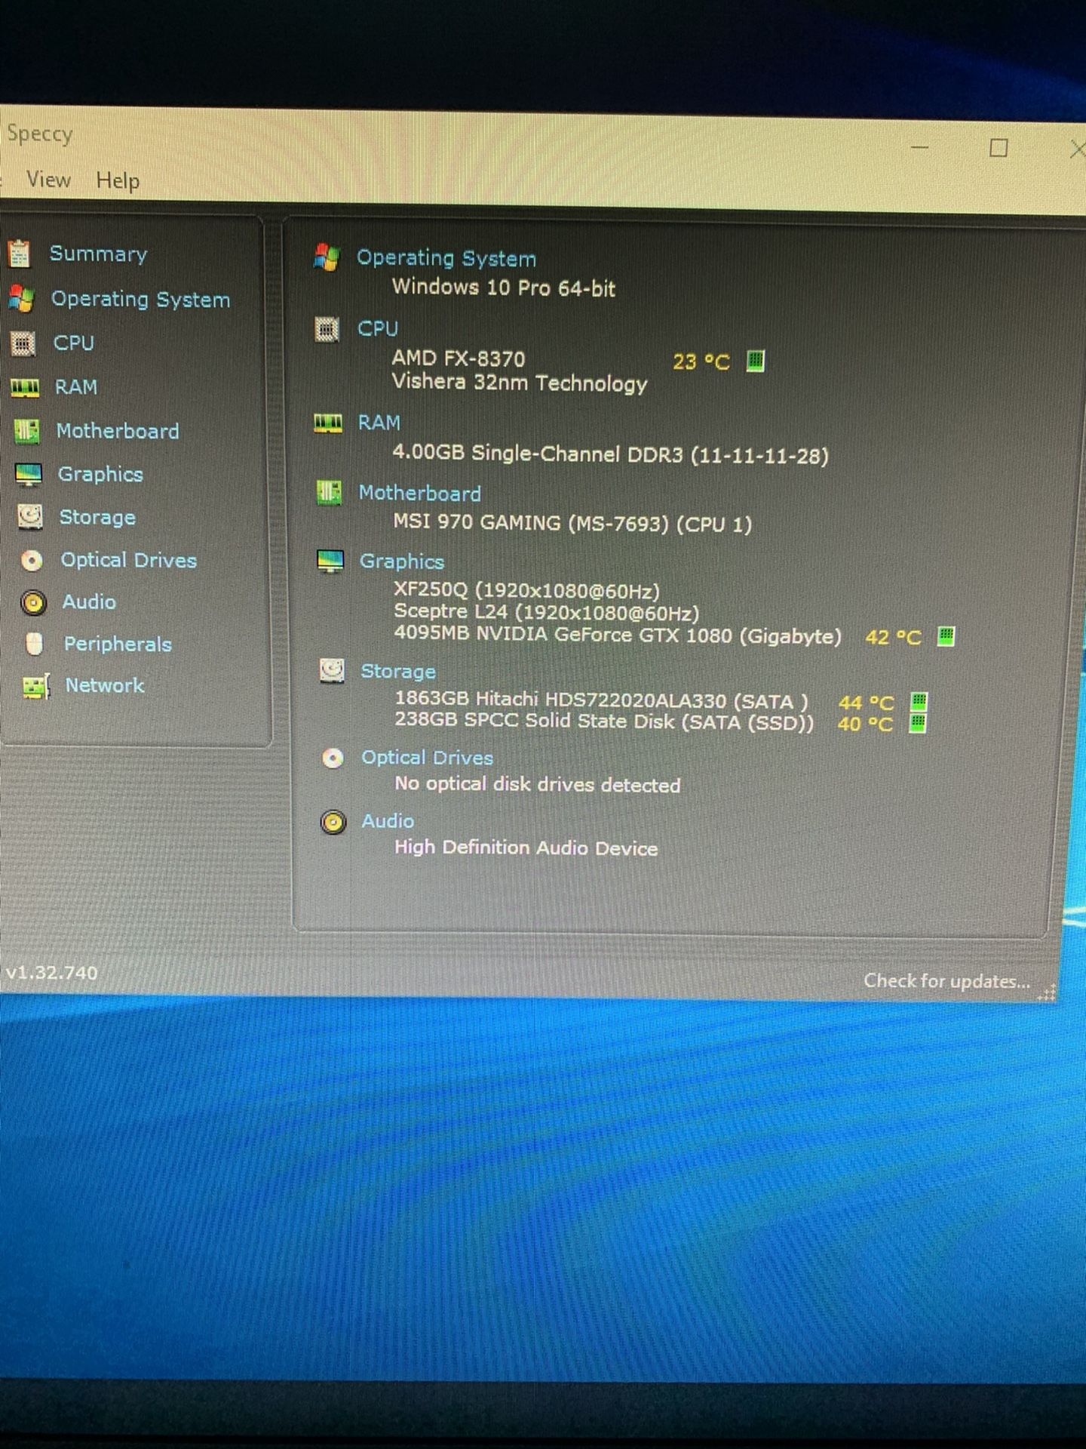Screen dimensions: 1086x1449
Task: Click the Graphics monitor icon in sidebar
Action: tap(29, 475)
